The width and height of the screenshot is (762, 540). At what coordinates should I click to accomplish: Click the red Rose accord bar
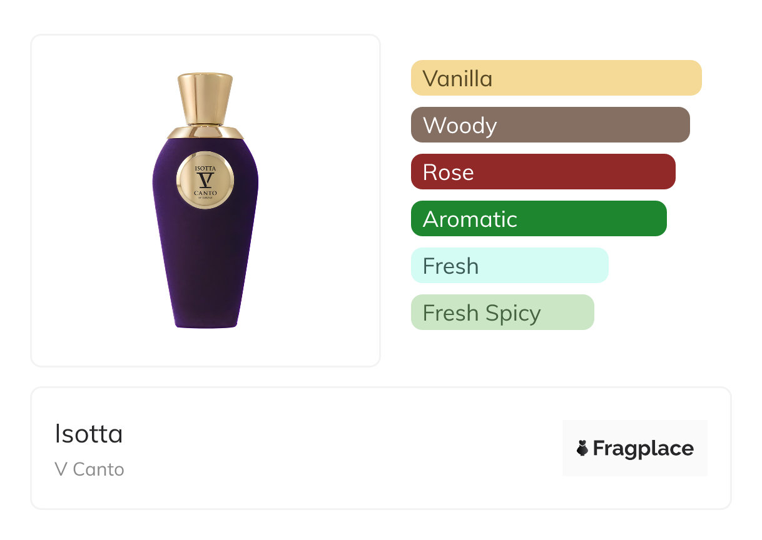tap(543, 172)
